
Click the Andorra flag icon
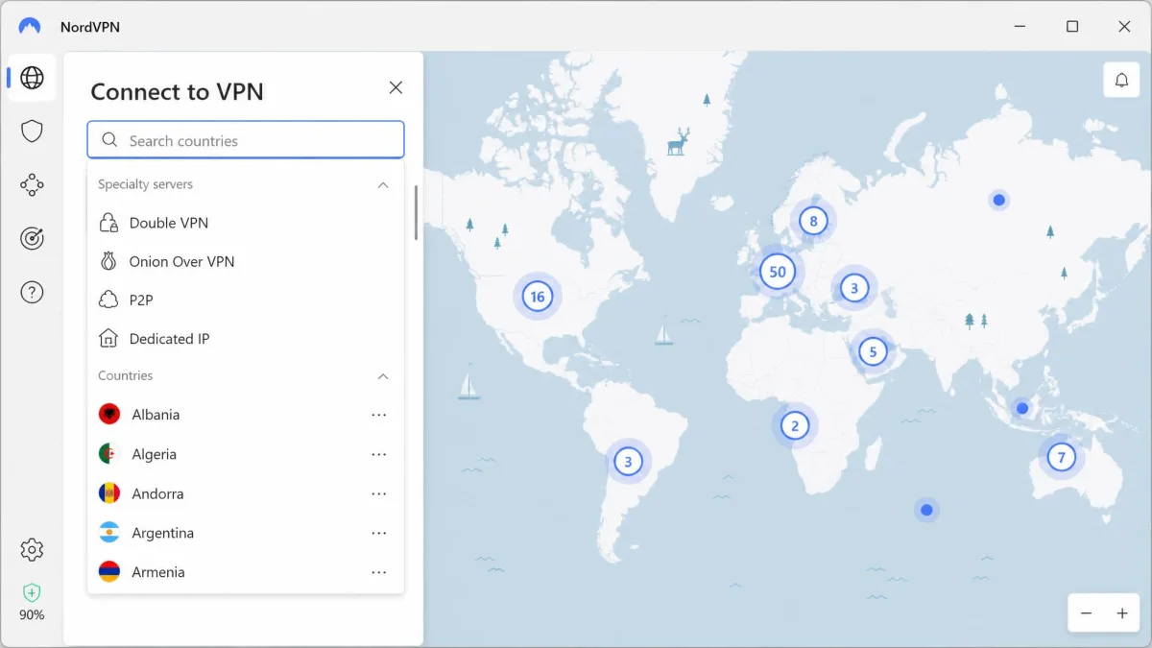[109, 493]
